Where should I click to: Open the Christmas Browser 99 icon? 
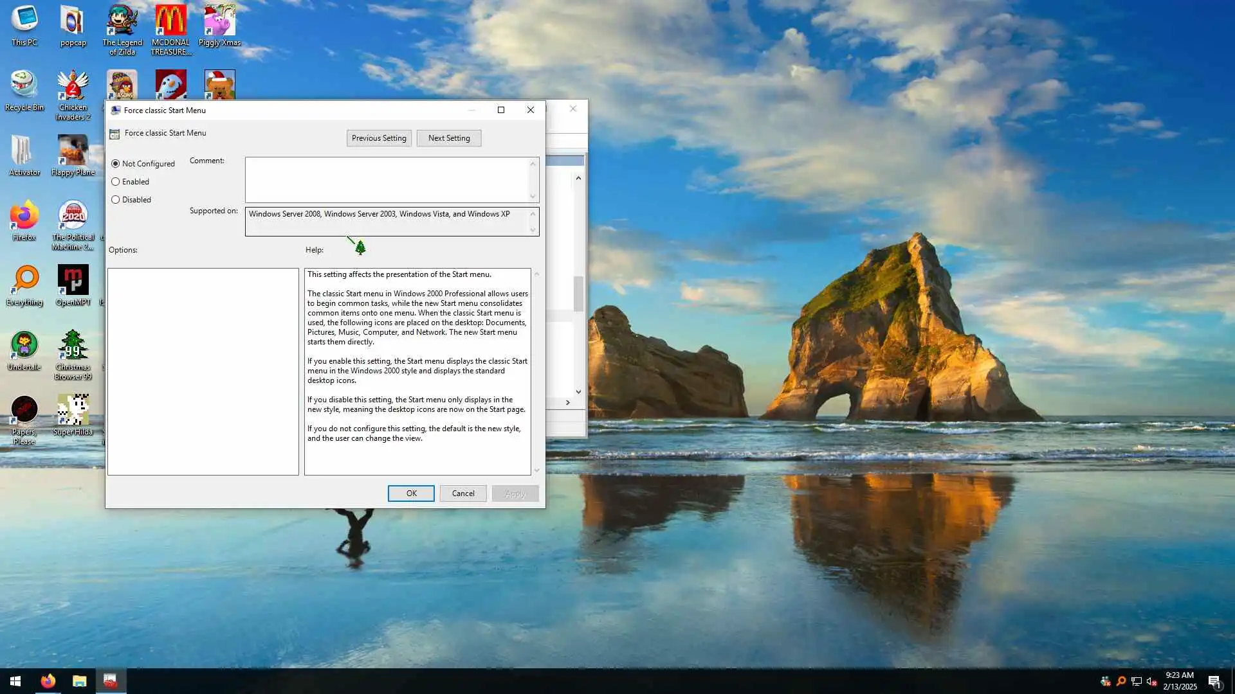(73, 346)
